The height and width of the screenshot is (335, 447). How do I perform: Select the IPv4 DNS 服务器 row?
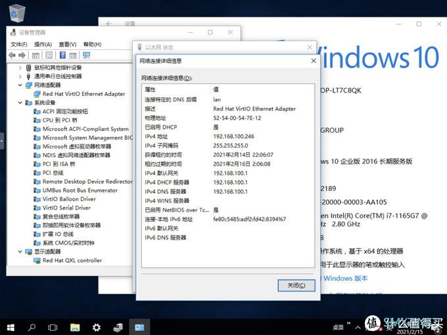pyautogui.click(x=228, y=191)
